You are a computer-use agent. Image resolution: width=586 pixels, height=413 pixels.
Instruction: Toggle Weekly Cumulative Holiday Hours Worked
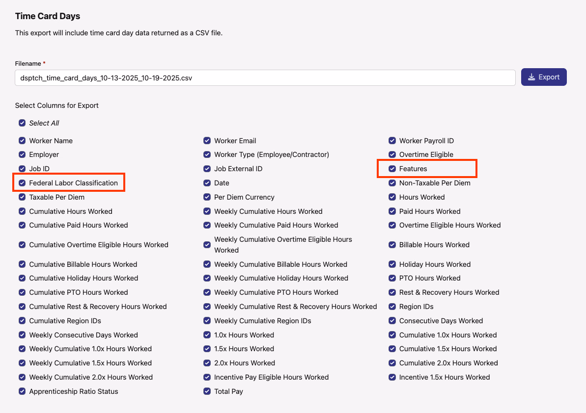[x=207, y=278]
